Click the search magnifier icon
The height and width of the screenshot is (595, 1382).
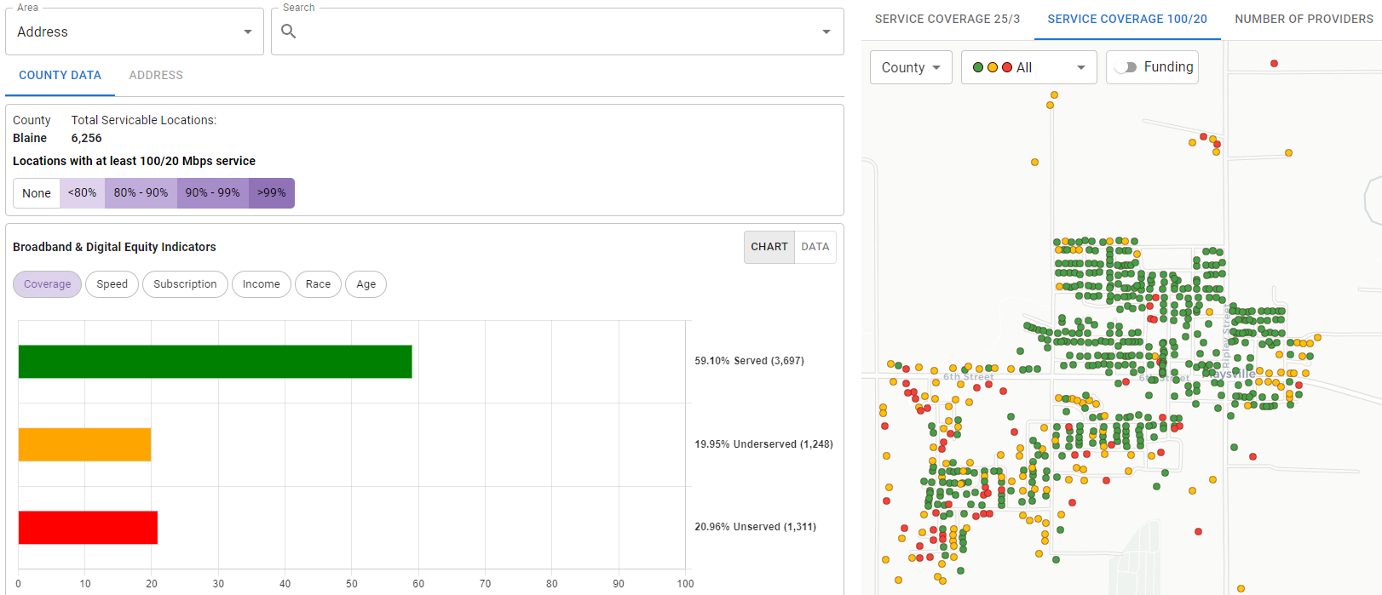(289, 31)
